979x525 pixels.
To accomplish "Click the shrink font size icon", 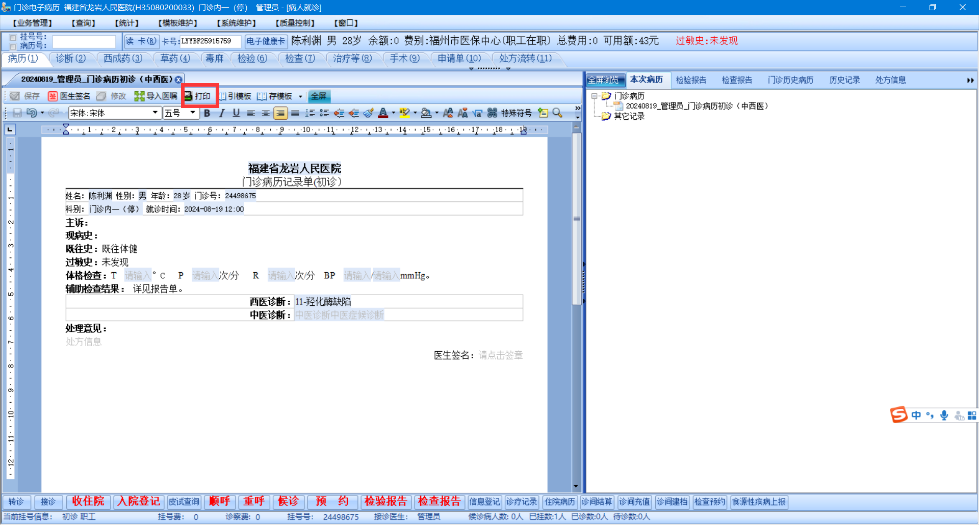I will [x=463, y=113].
